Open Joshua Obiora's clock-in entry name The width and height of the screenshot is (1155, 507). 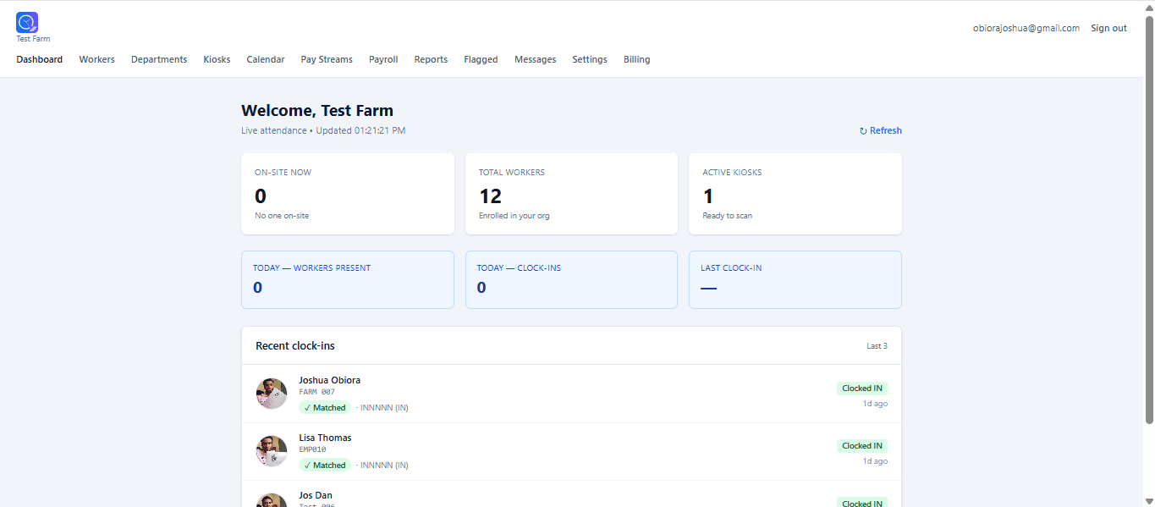coord(329,380)
